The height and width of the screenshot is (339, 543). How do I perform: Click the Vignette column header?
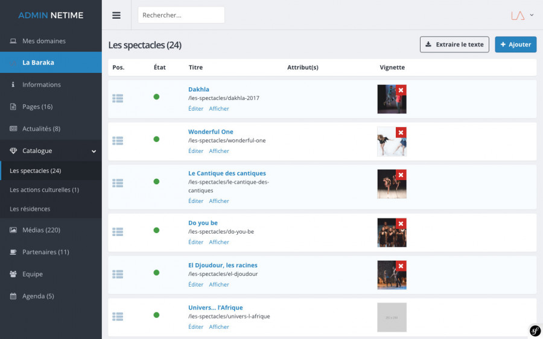click(x=392, y=67)
